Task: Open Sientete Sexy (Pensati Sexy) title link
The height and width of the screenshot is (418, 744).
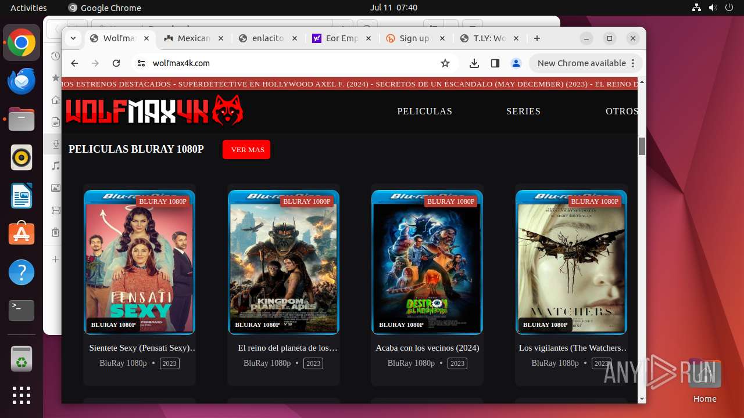Action: pos(142,348)
